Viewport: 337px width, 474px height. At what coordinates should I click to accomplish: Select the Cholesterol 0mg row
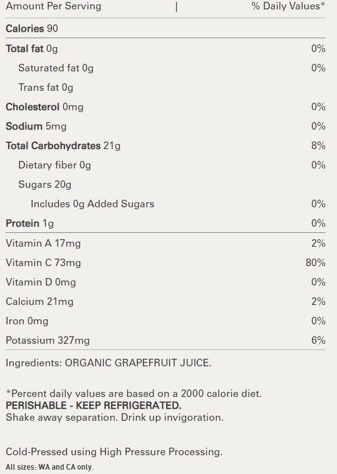click(x=165, y=107)
